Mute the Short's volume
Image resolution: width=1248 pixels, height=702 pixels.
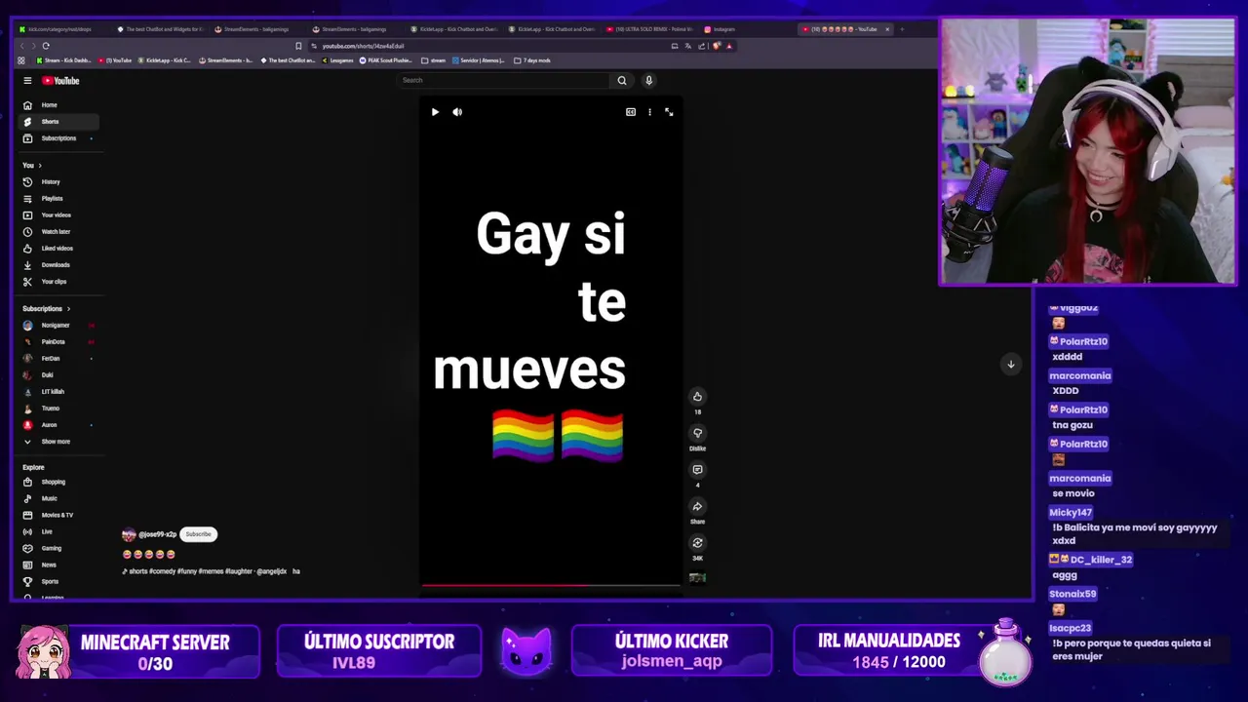(x=457, y=112)
